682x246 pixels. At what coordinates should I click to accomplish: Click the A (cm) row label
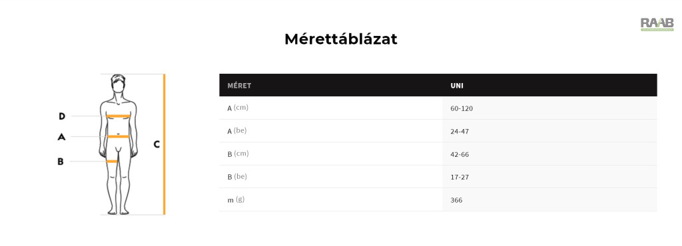[238, 108]
